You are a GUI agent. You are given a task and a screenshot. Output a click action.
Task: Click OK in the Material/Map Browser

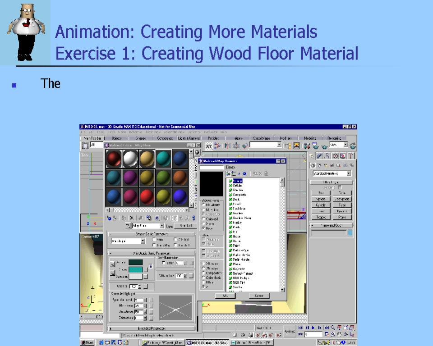tap(226, 296)
